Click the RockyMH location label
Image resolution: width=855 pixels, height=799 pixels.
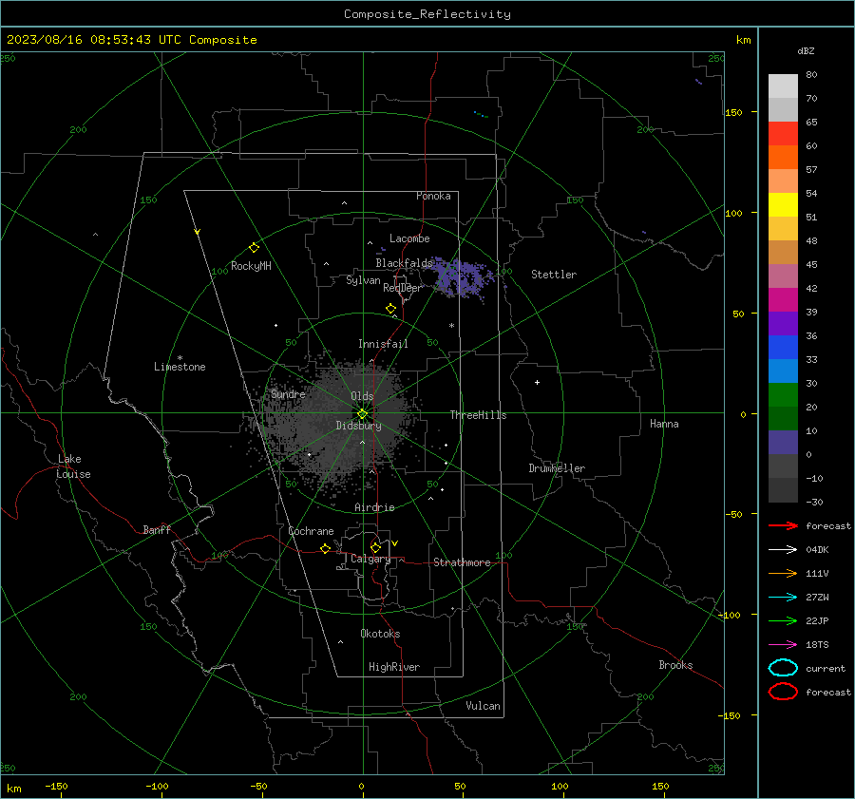pyautogui.click(x=251, y=266)
